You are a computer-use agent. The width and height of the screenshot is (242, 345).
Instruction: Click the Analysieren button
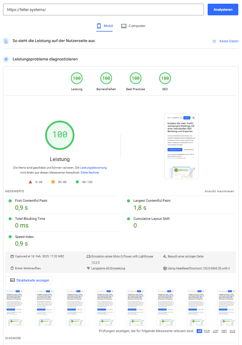point(223,10)
